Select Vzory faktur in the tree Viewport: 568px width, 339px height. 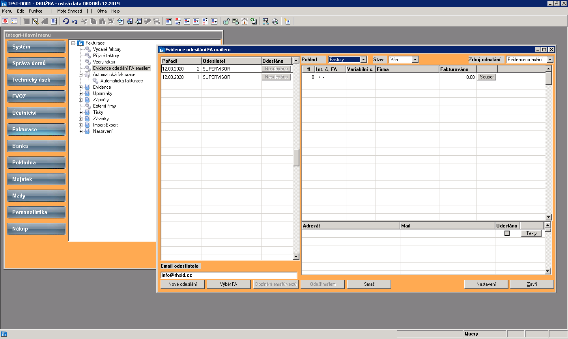[104, 62]
